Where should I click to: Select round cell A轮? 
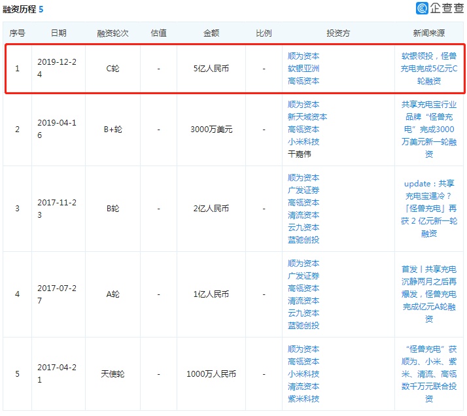coord(112,294)
